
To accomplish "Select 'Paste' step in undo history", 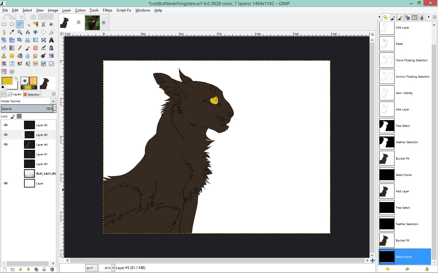I will 405,44.
